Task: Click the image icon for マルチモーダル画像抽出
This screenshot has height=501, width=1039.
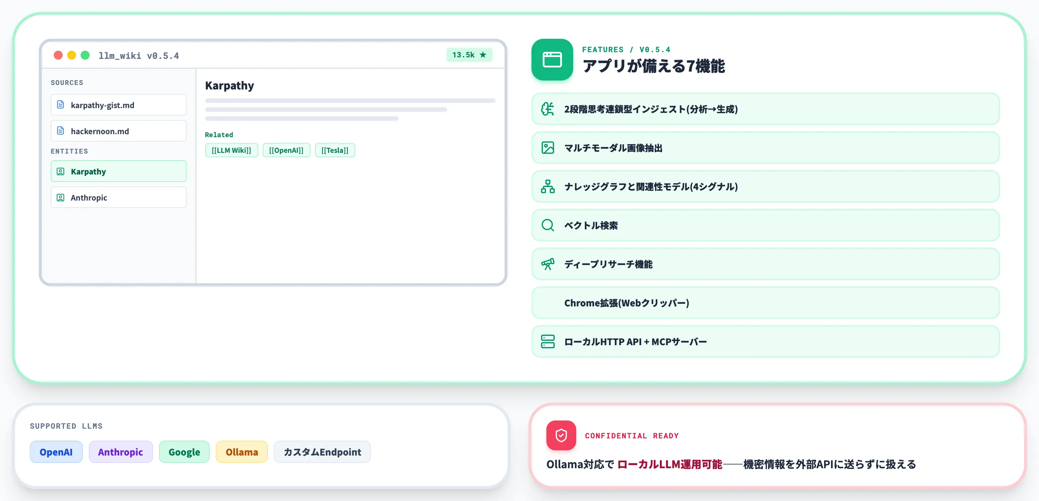Action: 548,148
